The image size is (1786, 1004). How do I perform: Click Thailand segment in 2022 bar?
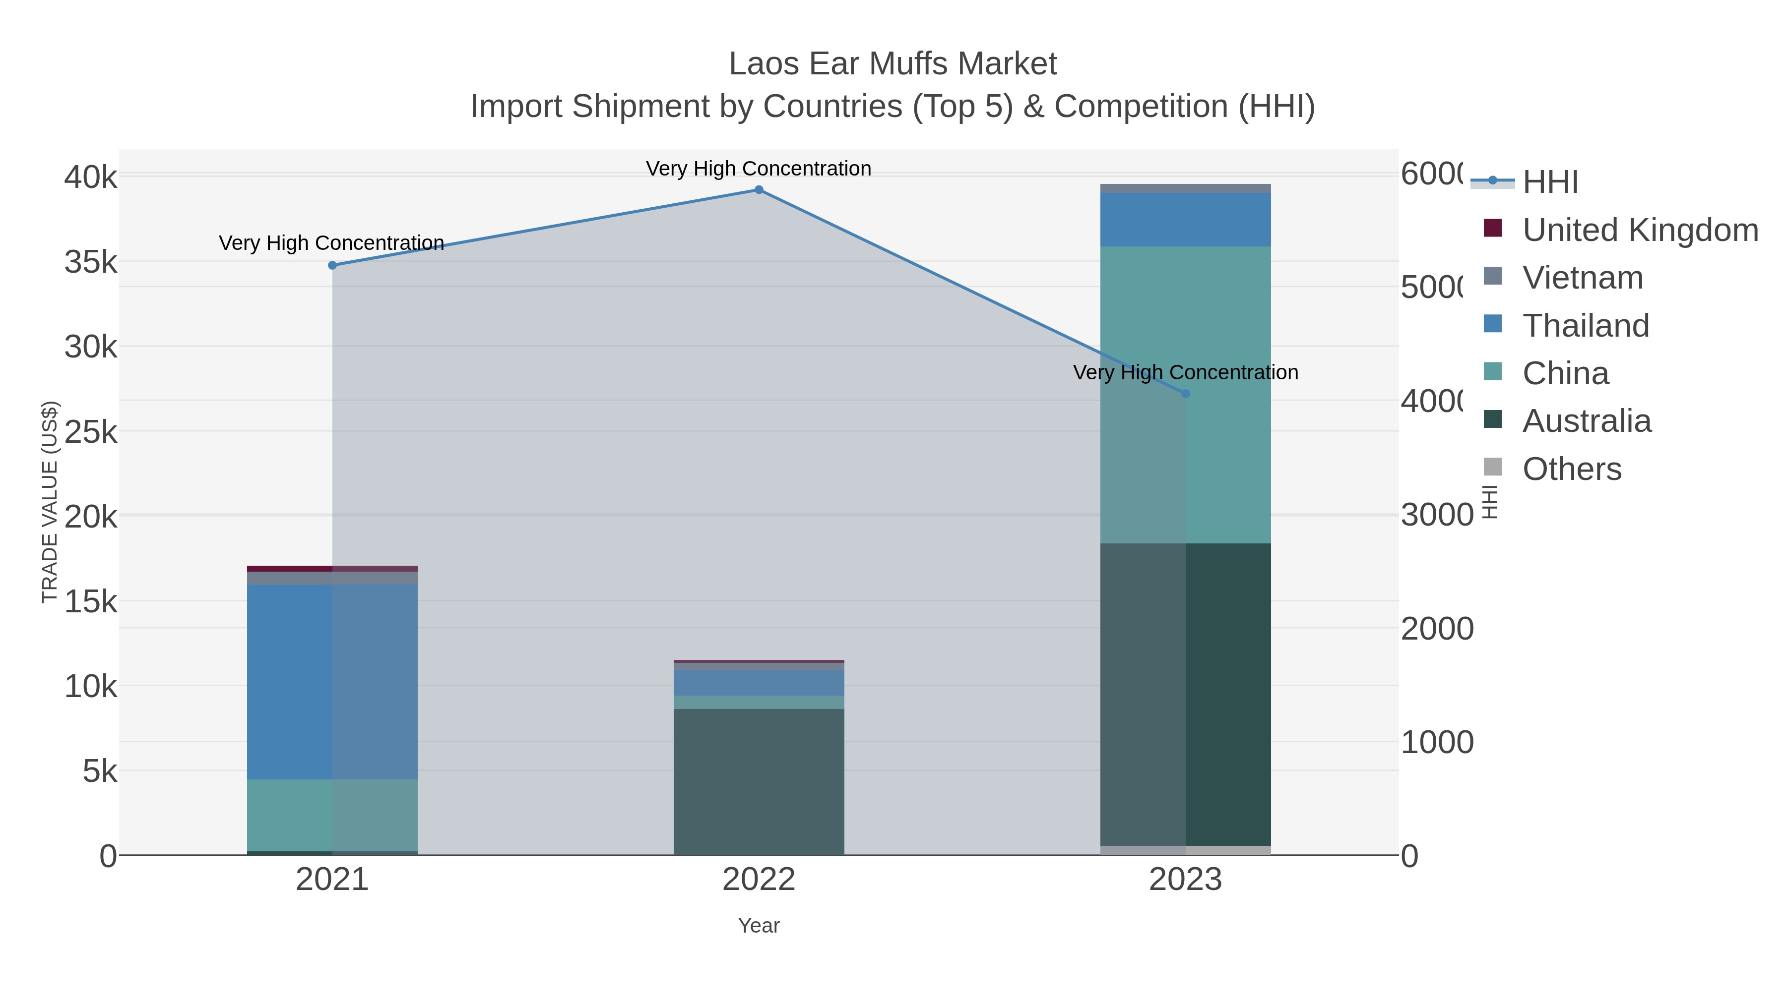(x=759, y=683)
